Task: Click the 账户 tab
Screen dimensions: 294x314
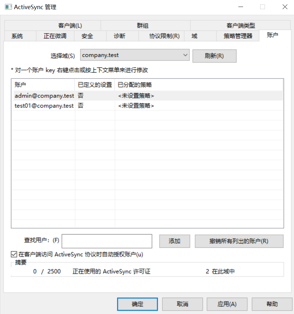Action: coord(275,35)
